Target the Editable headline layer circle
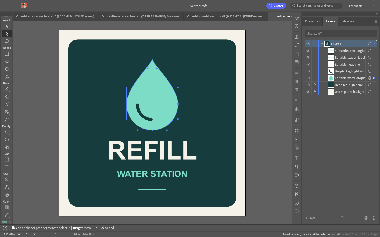The width and height of the screenshot is (380, 237). tap(370, 64)
